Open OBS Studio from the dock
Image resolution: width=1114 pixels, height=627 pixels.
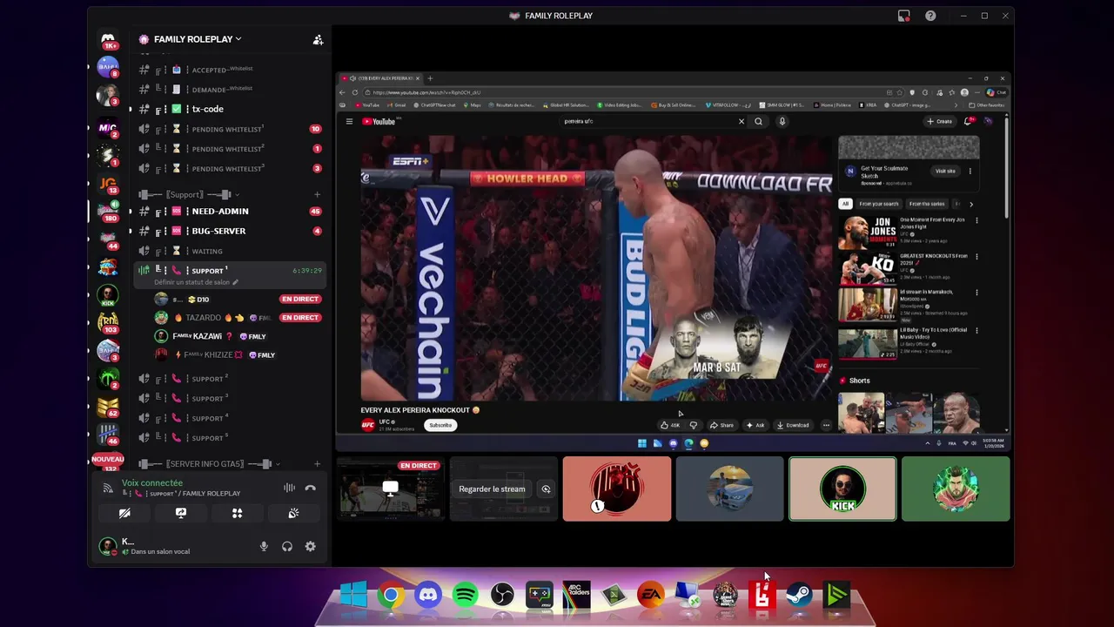coord(502,596)
